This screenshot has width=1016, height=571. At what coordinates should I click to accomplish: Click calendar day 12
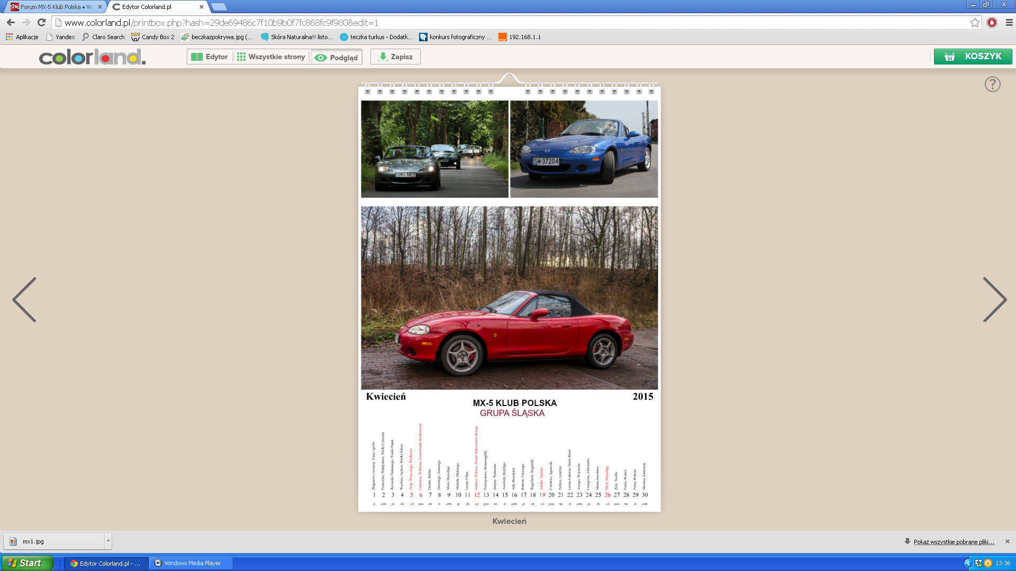[x=477, y=495]
